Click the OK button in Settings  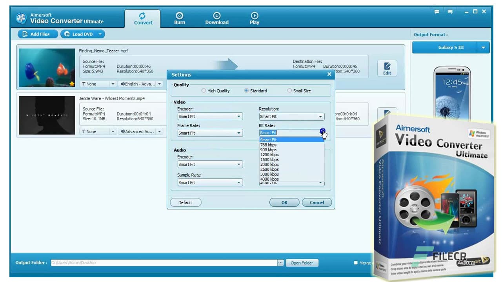point(284,202)
